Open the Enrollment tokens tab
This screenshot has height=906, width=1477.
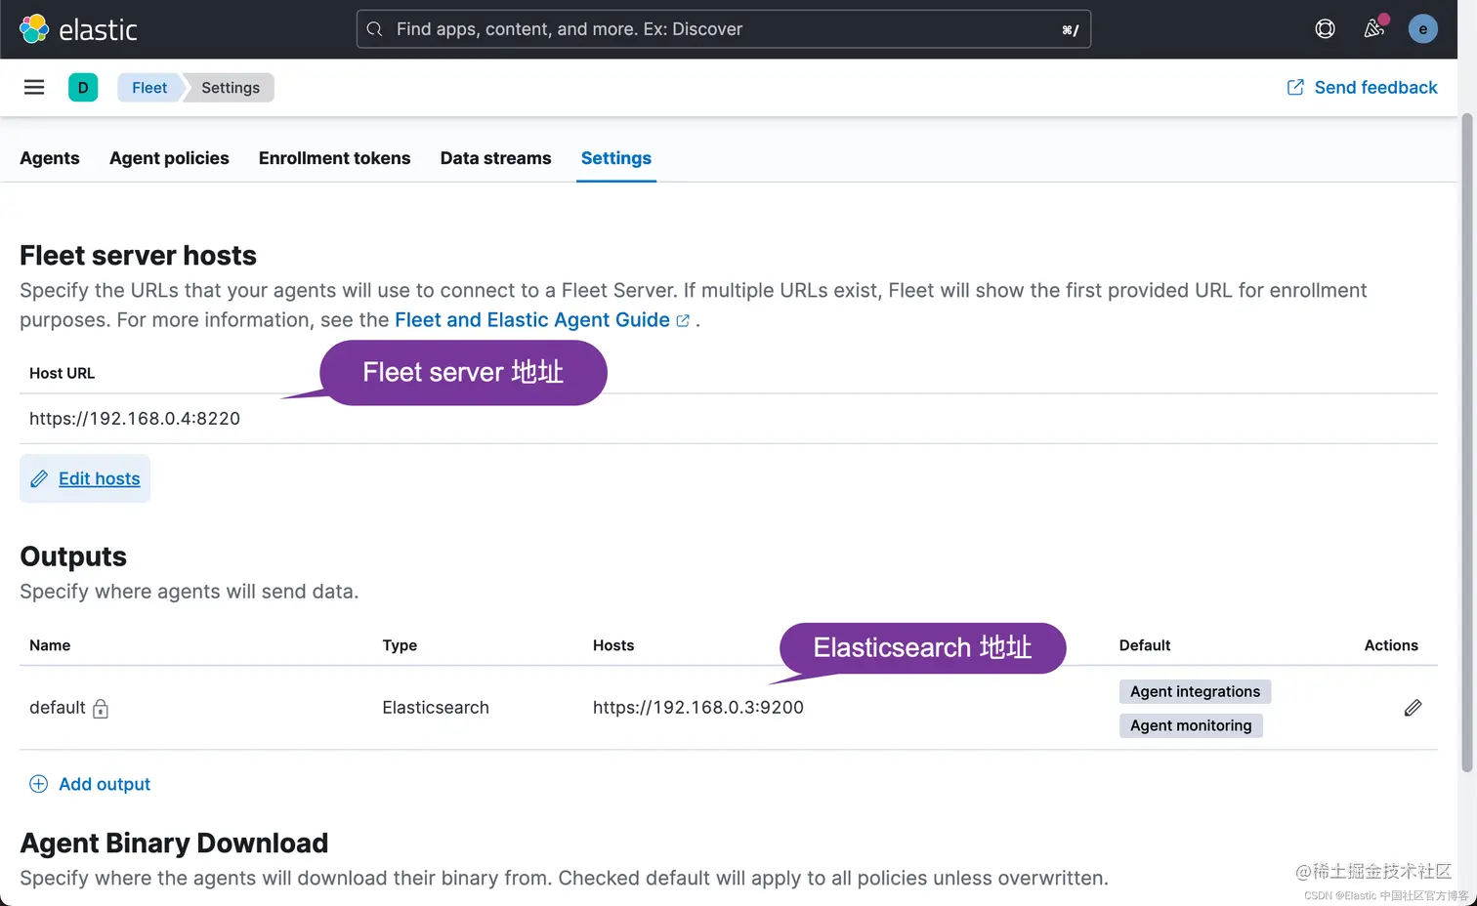[x=334, y=158]
